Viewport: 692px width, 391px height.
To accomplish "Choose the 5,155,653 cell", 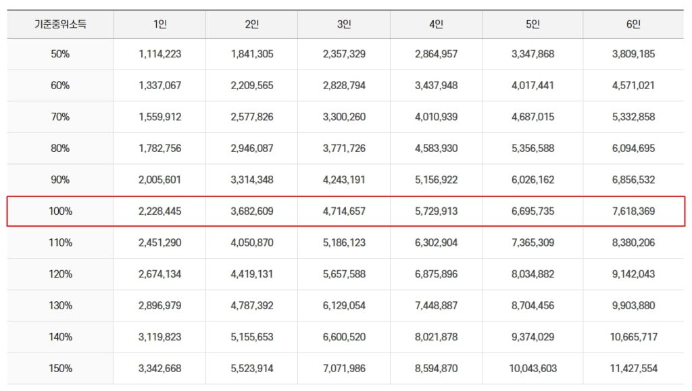I will coord(252,337).
